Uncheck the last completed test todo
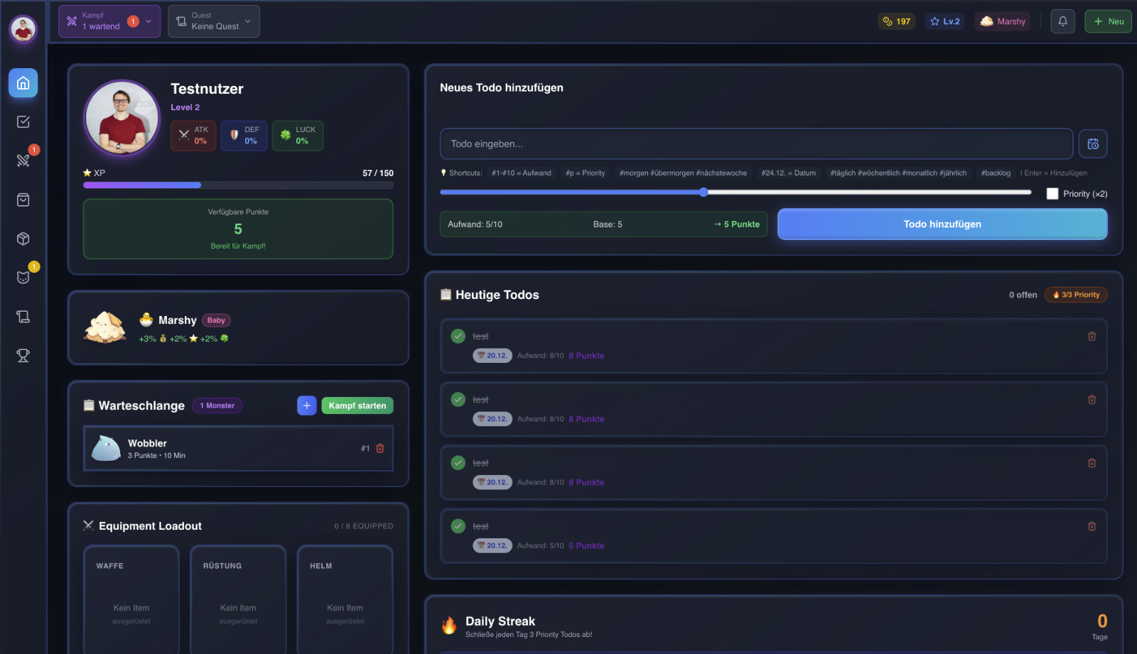This screenshot has height=654, width=1137. 458,526
